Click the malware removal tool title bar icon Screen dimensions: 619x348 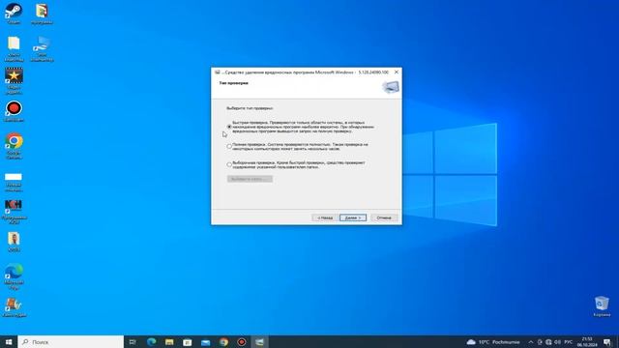217,72
